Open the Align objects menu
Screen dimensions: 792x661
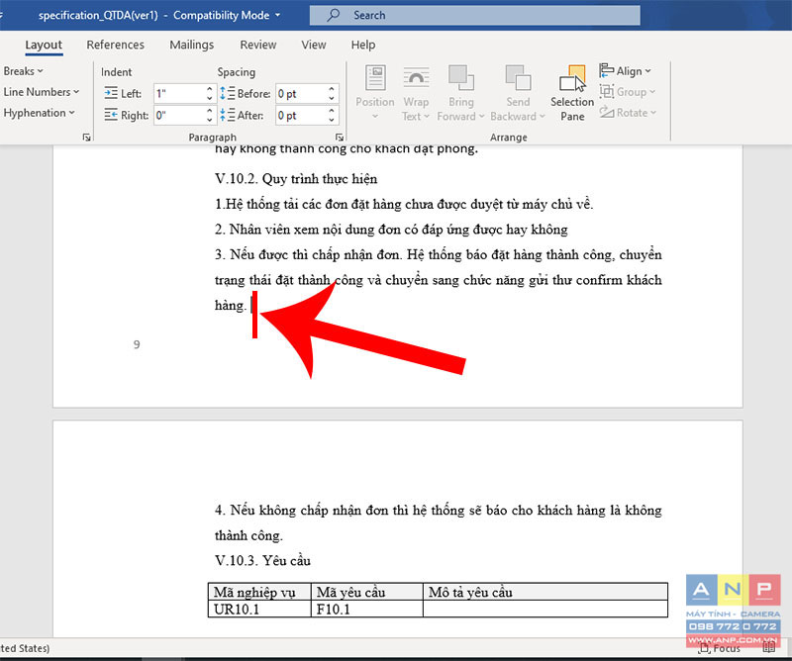(x=626, y=71)
